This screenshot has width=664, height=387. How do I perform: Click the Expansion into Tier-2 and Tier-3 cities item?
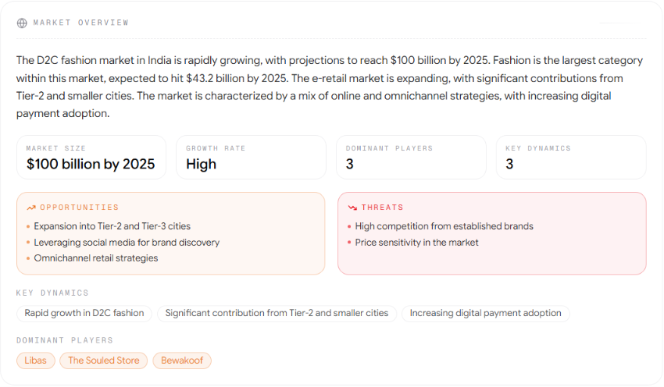tap(112, 226)
